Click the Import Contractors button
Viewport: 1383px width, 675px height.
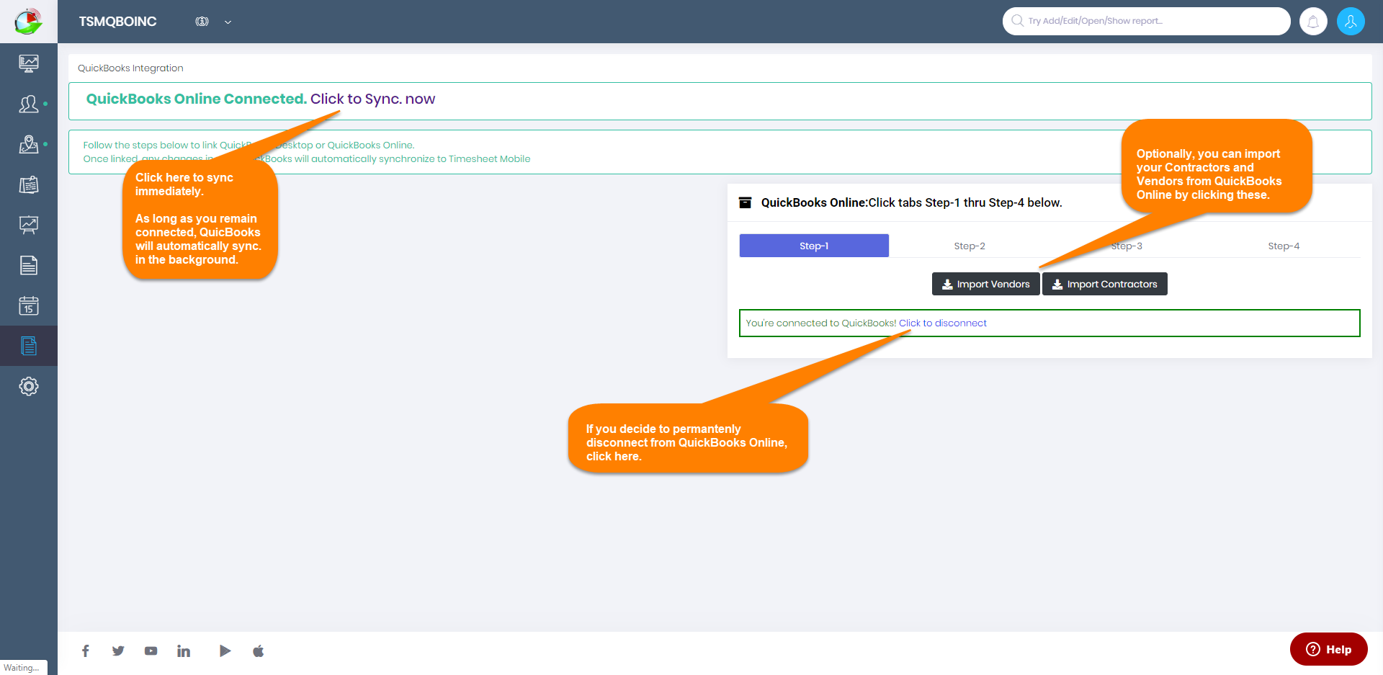tap(1104, 284)
